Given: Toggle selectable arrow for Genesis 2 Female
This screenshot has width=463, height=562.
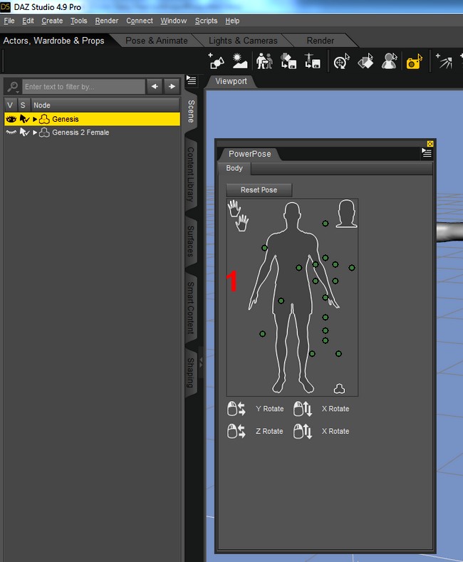Looking at the screenshot, I should coord(24,132).
